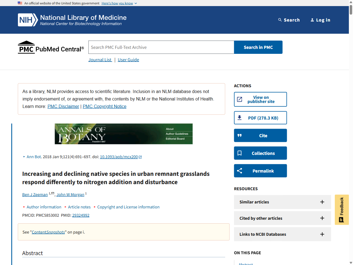The width and height of the screenshot is (353, 265).
Task: Click the PDF download icon
Action: [240, 117]
